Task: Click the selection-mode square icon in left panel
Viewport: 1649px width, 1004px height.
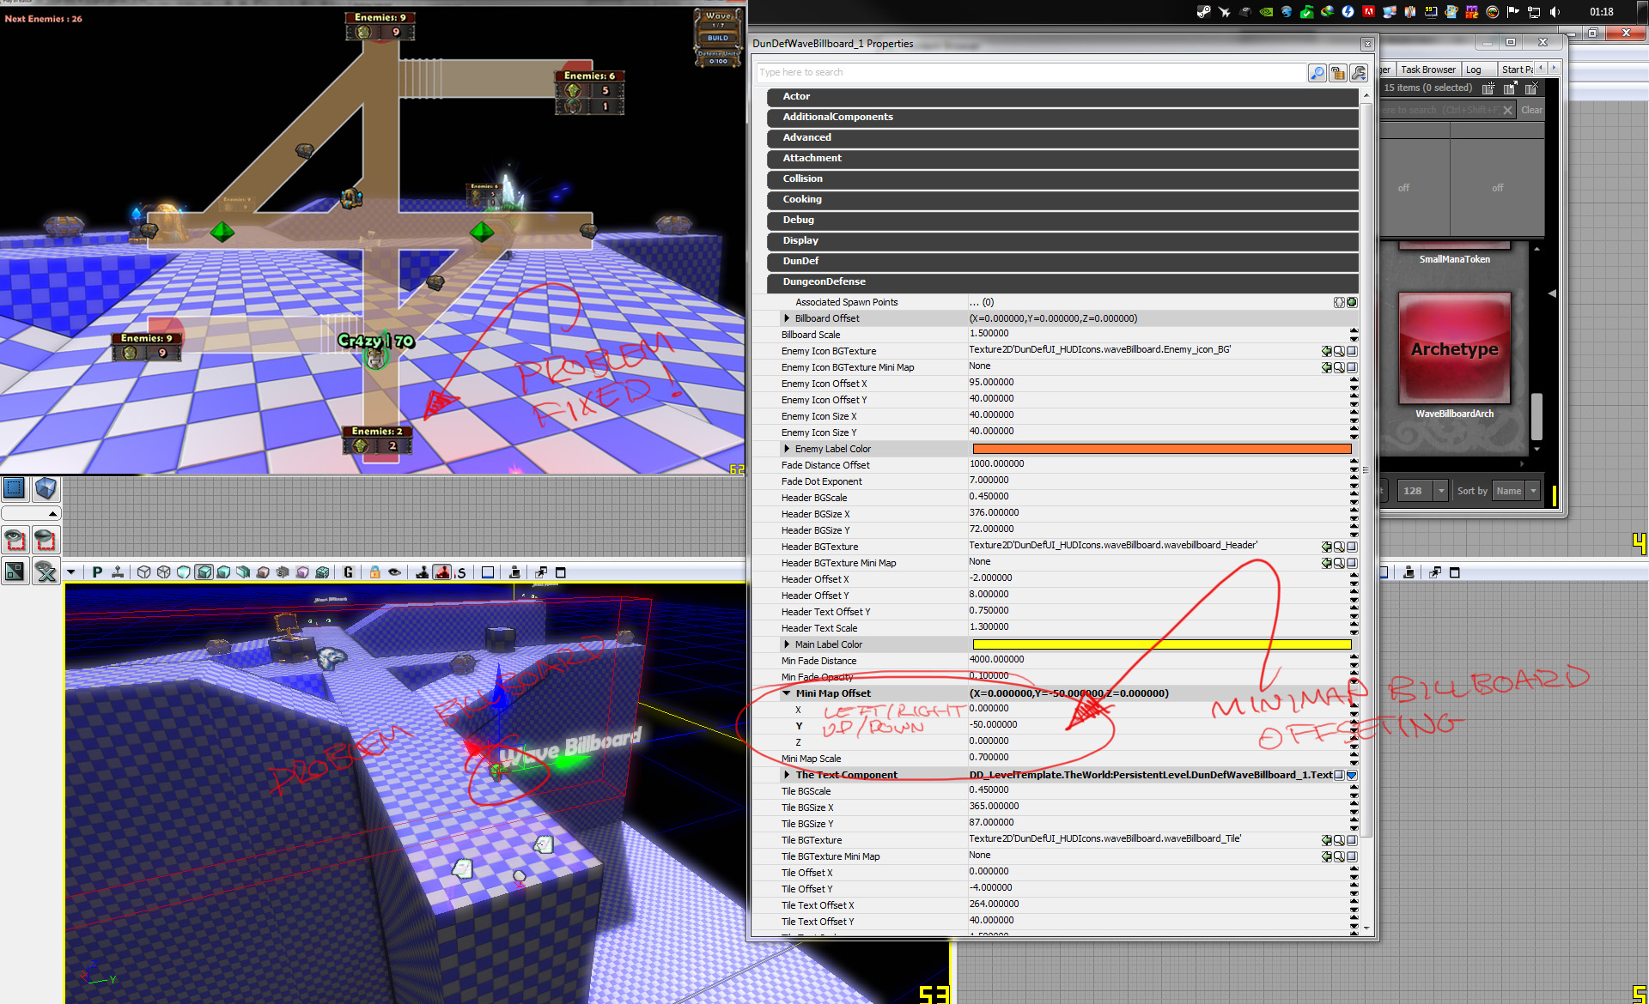Action: tap(15, 488)
